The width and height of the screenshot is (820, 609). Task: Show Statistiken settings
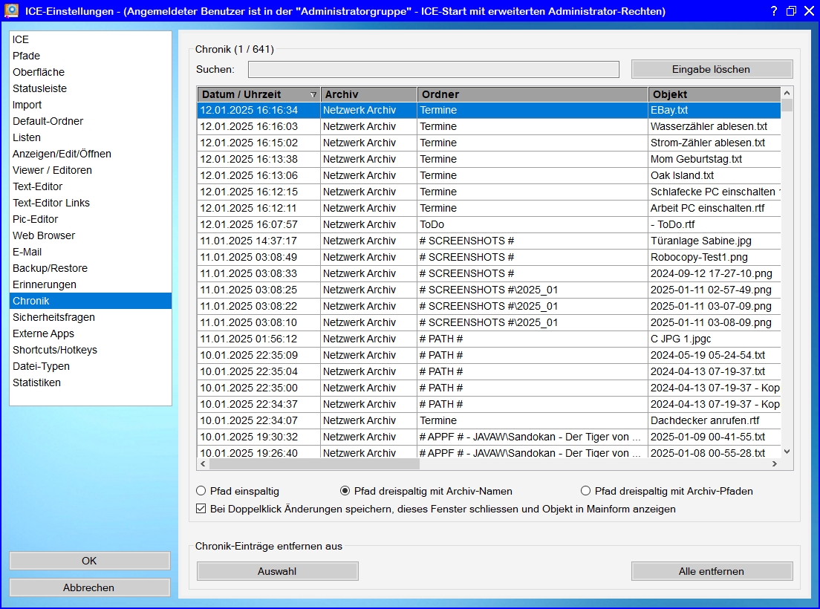(91, 382)
